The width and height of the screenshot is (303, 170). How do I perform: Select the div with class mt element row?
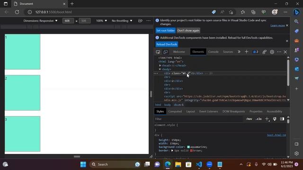pyautogui.click(x=220, y=73)
